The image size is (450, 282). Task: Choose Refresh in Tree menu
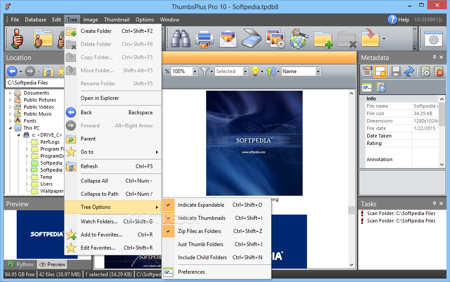113,166
